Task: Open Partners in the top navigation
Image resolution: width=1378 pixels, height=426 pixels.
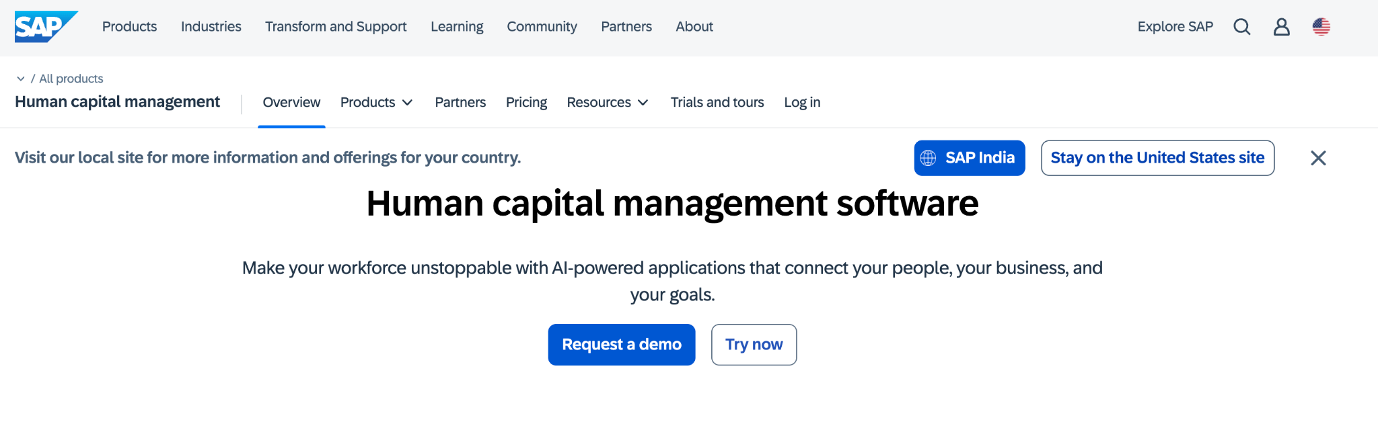Action: point(626,26)
